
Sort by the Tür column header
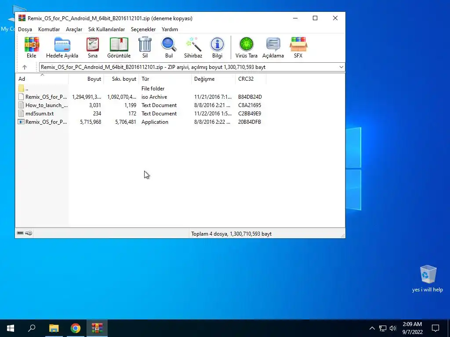coord(165,79)
